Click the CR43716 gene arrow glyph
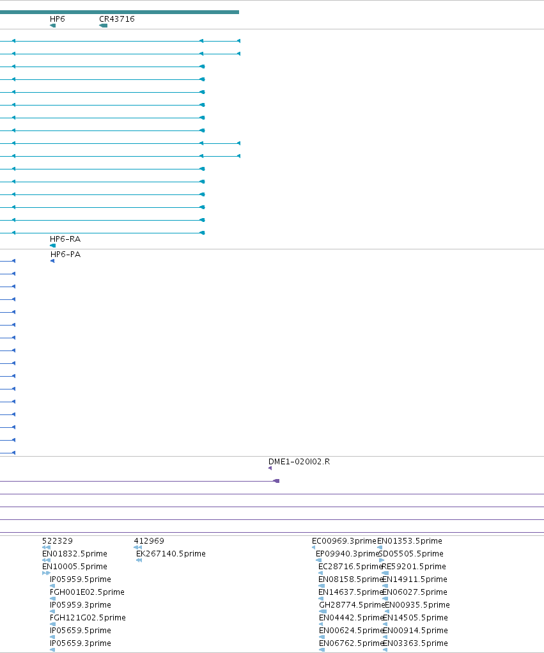This screenshot has width=544, height=653. [x=103, y=26]
